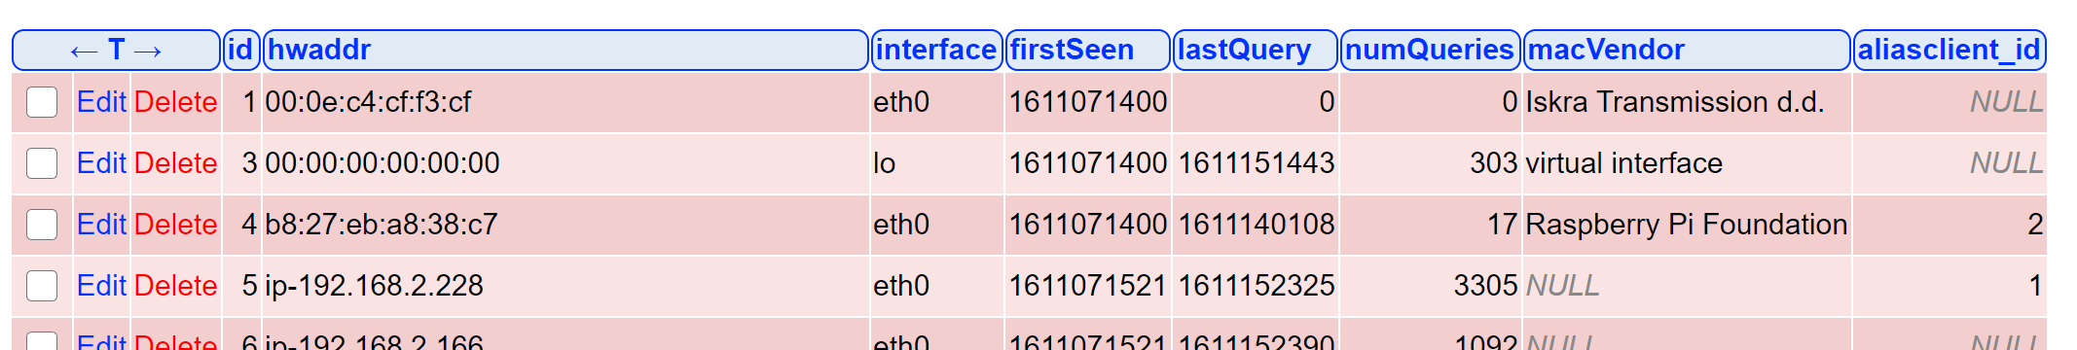The width and height of the screenshot is (2077, 350).
Task: Check the Raspberry Pi Foundation row checkbox
Action: tap(42, 225)
